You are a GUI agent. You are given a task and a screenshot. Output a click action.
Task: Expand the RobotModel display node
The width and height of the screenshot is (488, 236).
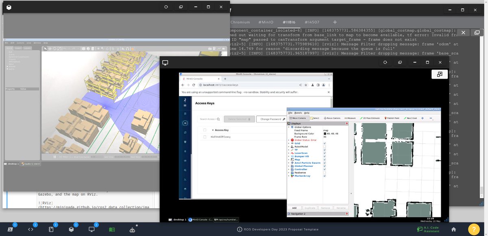pyautogui.click(x=289, y=146)
